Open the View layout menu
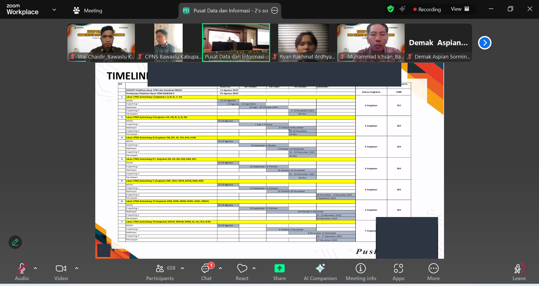 [460, 9]
